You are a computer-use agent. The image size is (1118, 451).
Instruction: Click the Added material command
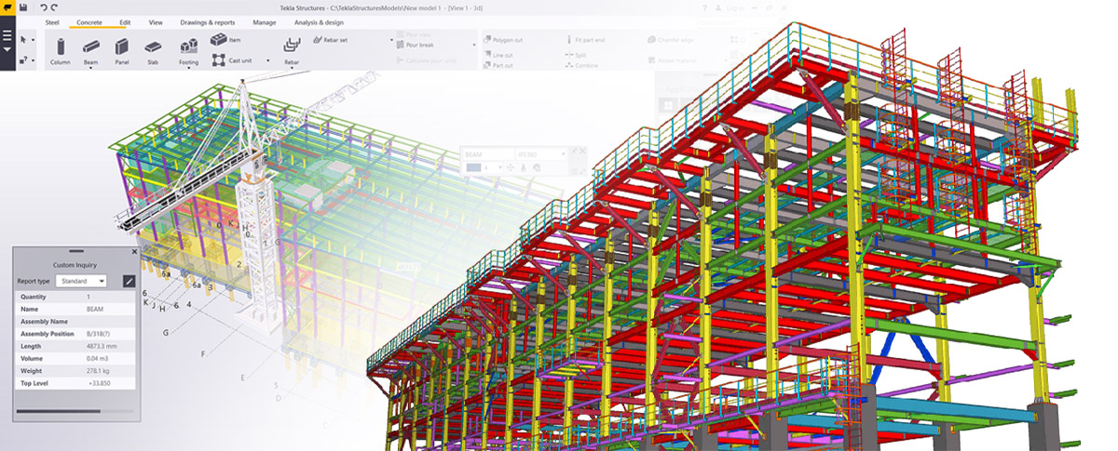click(675, 60)
